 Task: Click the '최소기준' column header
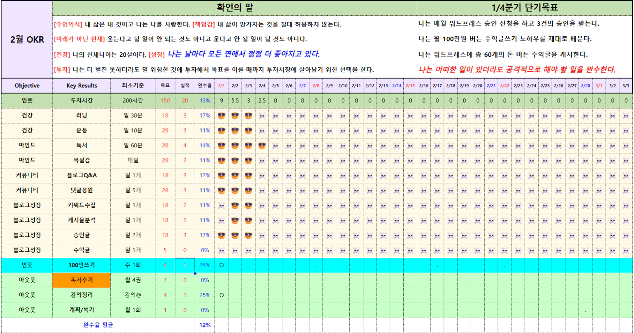(x=133, y=86)
